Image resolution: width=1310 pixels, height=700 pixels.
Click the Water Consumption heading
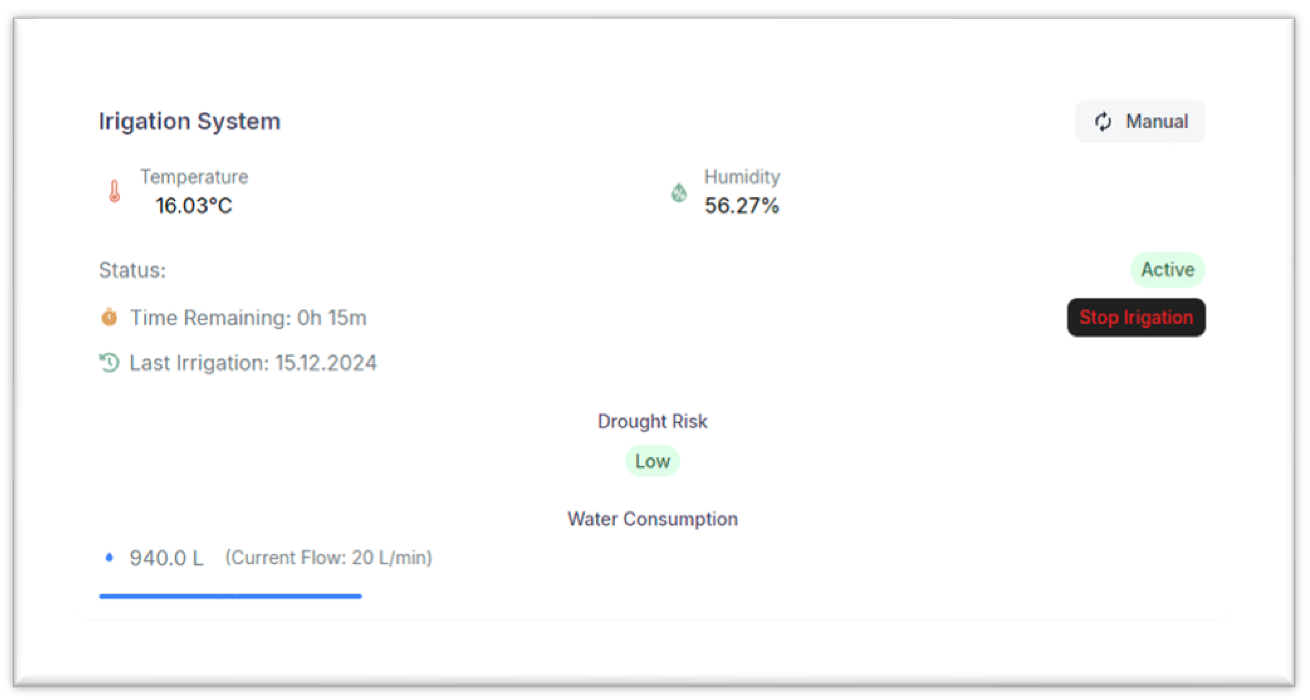pyautogui.click(x=652, y=519)
